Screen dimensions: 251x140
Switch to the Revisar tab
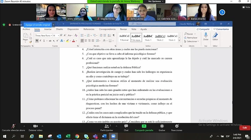point(123,29)
